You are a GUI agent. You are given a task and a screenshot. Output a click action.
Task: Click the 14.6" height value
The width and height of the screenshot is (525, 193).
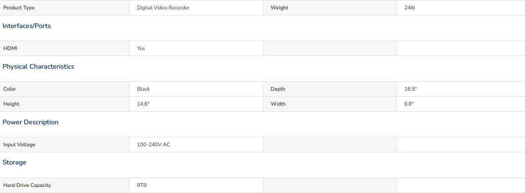click(x=143, y=104)
